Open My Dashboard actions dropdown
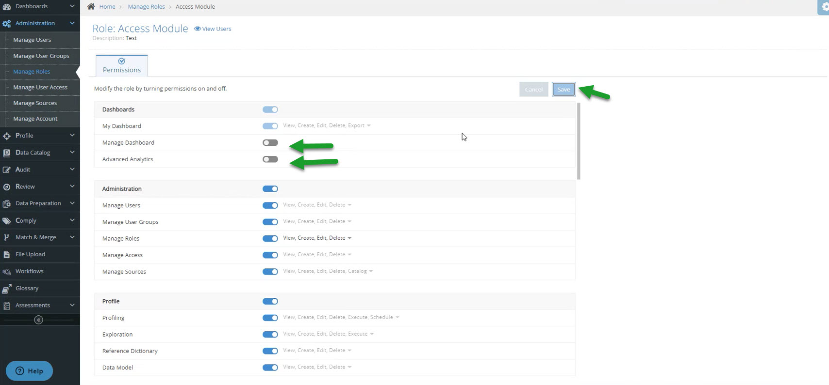Viewport: 829px width, 385px height. point(327,125)
